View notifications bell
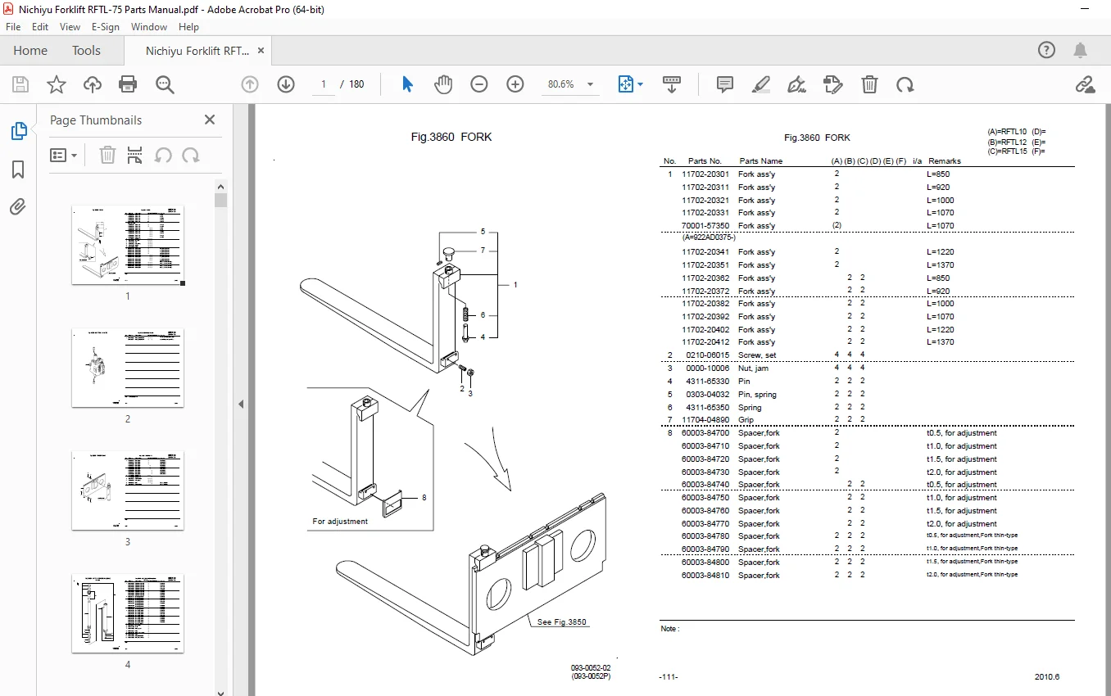This screenshot has height=696, width=1111. [1082, 50]
